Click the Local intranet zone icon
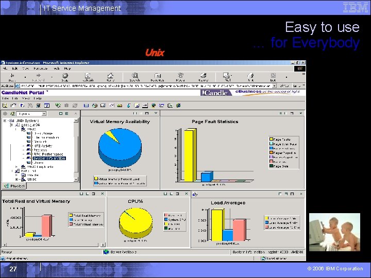The image size is (371, 278). point(263,258)
